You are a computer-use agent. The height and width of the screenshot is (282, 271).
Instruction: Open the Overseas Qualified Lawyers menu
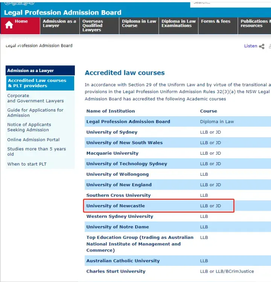pyautogui.click(x=99, y=26)
